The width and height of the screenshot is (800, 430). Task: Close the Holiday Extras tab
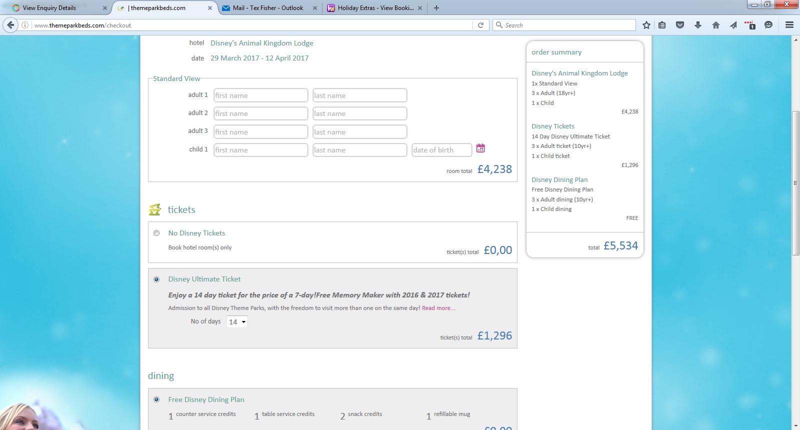coord(420,8)
